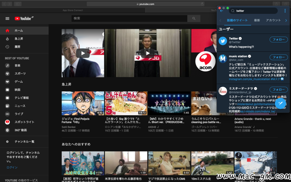
Task: Toggle Safari sidebar button
Action: pyautogui.click(x=18, y=4)
